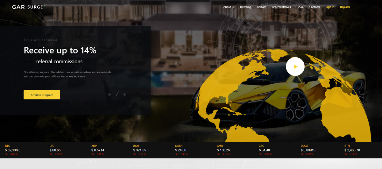Click the LTC red down-arrow indicator
Viewport: 382px width, 169px height.
point(51,154)
